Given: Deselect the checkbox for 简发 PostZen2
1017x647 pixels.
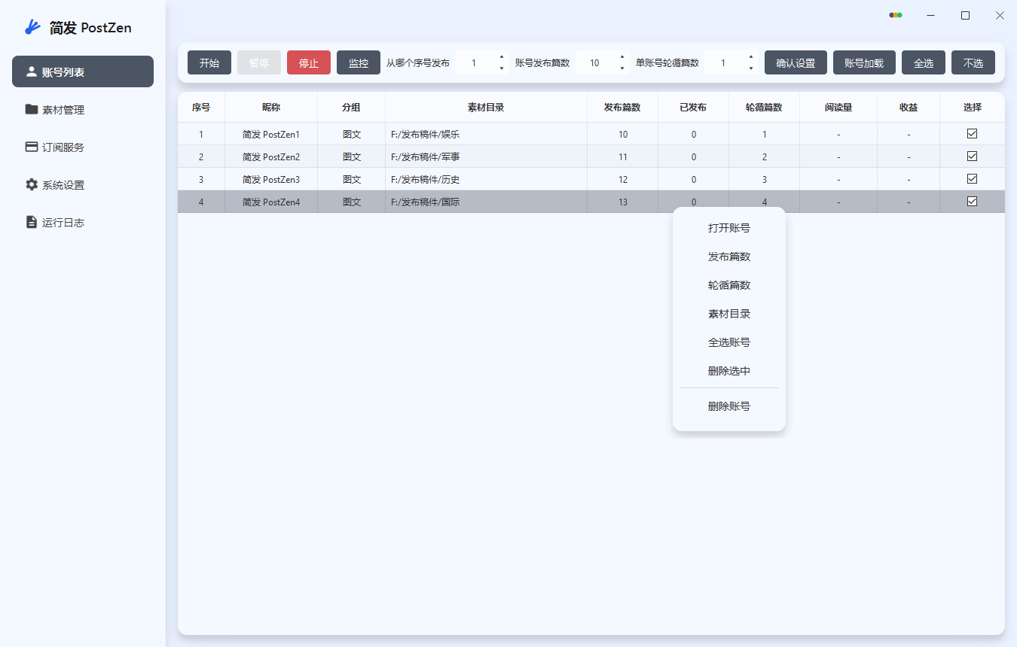Looking at the screenshot, I should (972, 156).
